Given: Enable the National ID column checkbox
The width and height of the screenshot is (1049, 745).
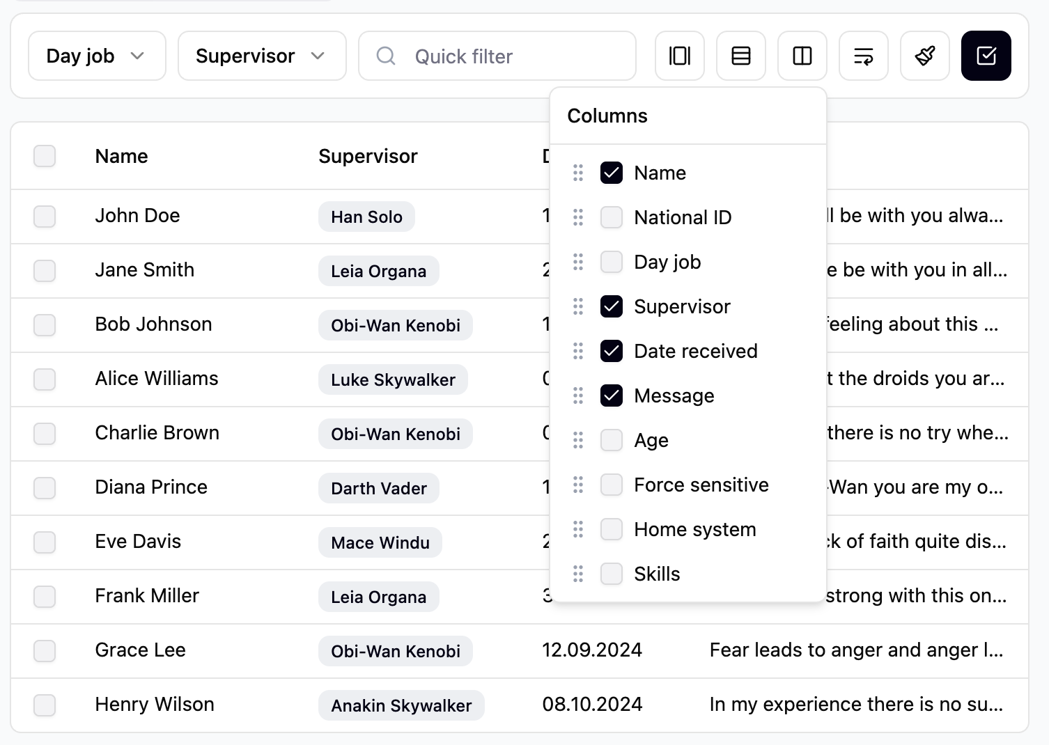Looking at the screenshot, I should (x=611, y=217).
